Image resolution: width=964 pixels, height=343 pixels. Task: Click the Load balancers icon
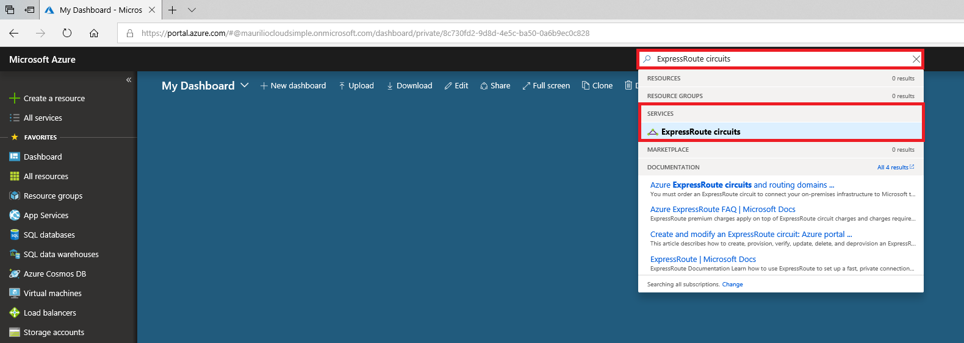pyautogui.click(x=15, y=313)
